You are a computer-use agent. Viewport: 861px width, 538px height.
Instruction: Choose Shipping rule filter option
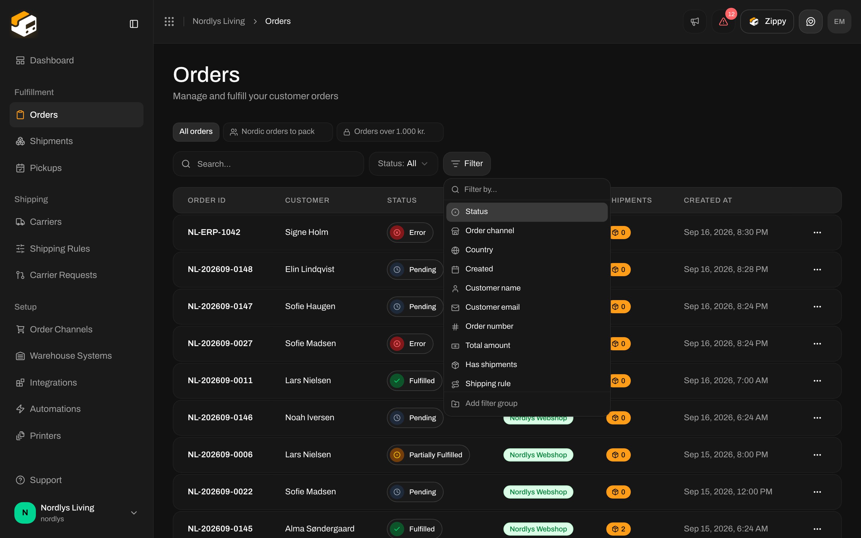[526, 383]
